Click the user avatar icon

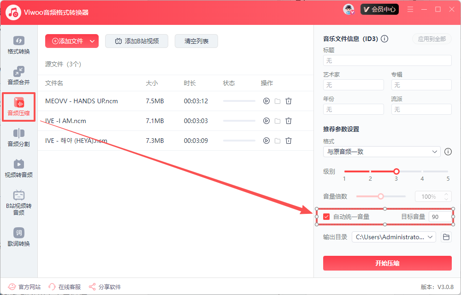coord(349,10)
